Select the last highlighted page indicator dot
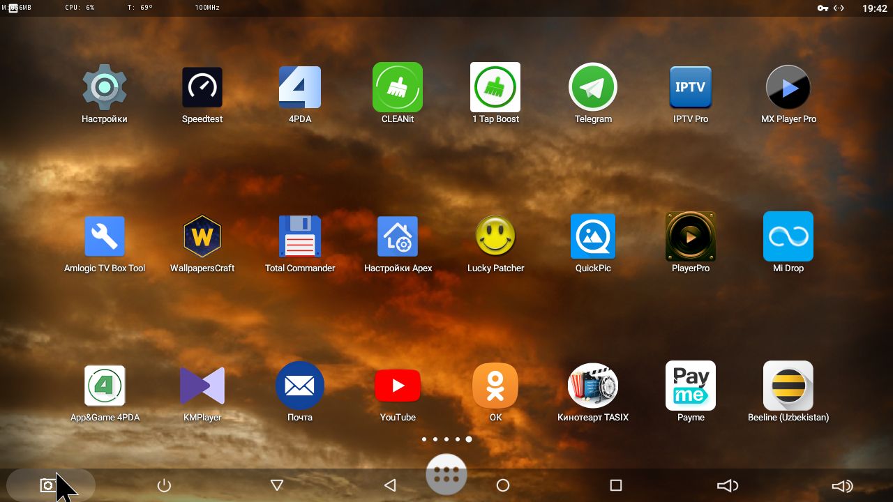This screenshot has width=893, height=502. (x=469, y=439)
